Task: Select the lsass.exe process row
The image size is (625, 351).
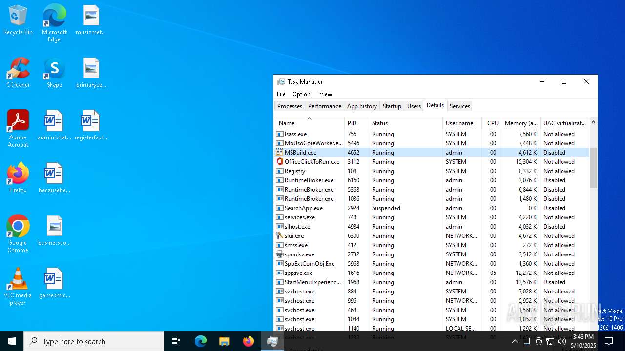Action: pyautogui.click(x=432, y=134)
